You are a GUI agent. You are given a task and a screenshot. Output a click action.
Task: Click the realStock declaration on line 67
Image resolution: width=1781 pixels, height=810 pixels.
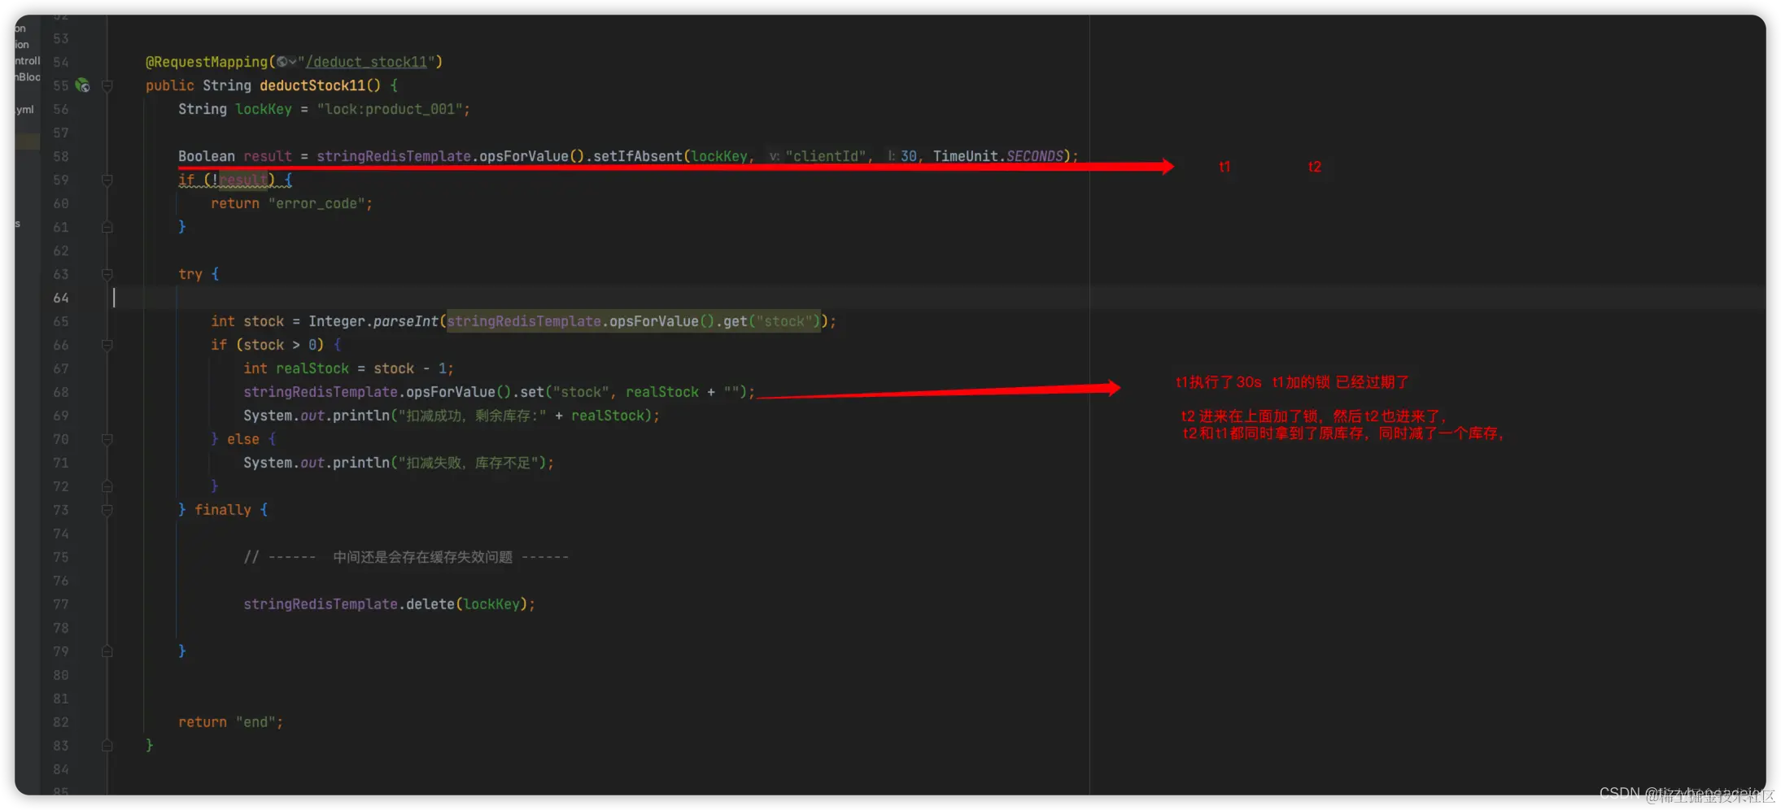(x=312, y=368)
